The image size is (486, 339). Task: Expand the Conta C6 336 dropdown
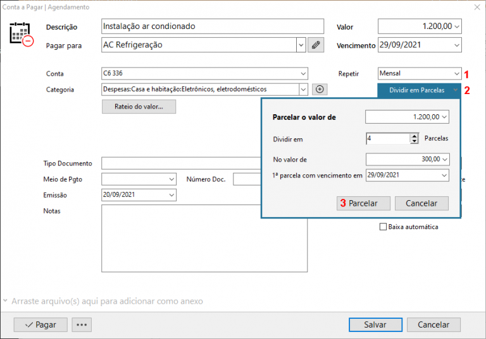(303, 73)
